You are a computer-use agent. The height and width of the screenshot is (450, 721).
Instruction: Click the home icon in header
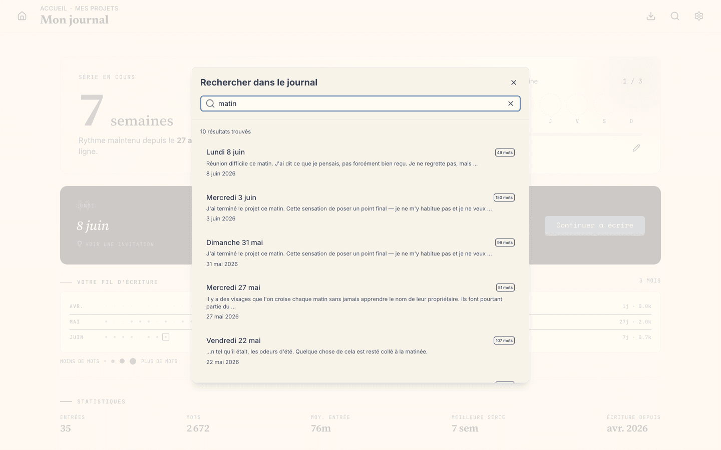[22, 16]
